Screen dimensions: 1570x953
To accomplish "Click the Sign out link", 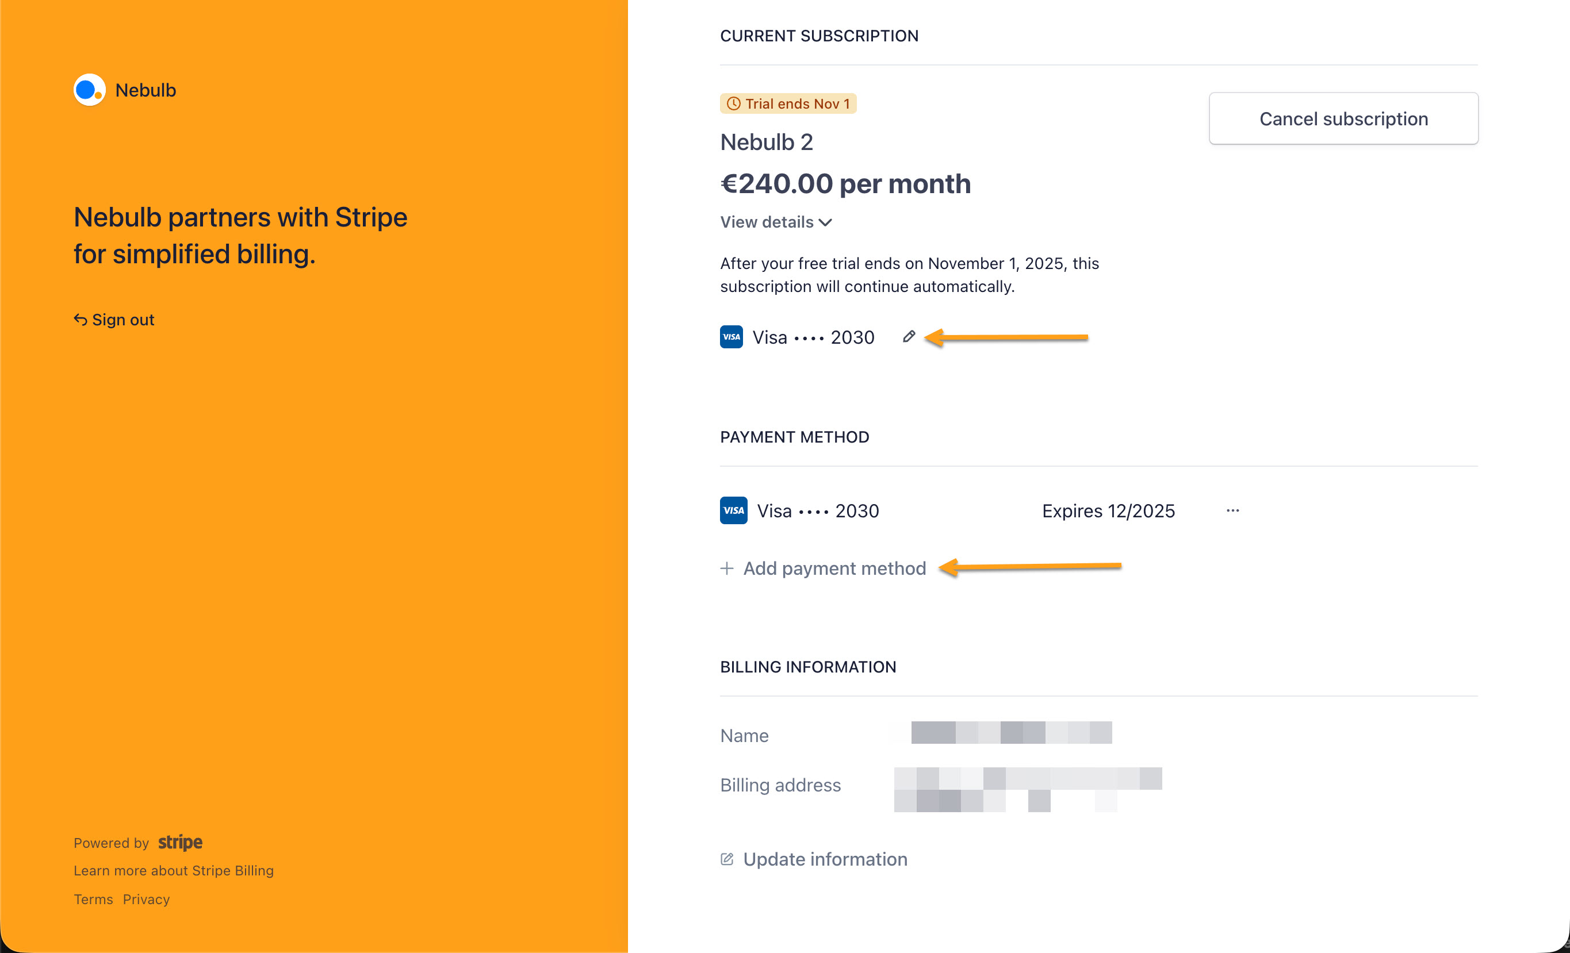I will click(x=123, y=320).
